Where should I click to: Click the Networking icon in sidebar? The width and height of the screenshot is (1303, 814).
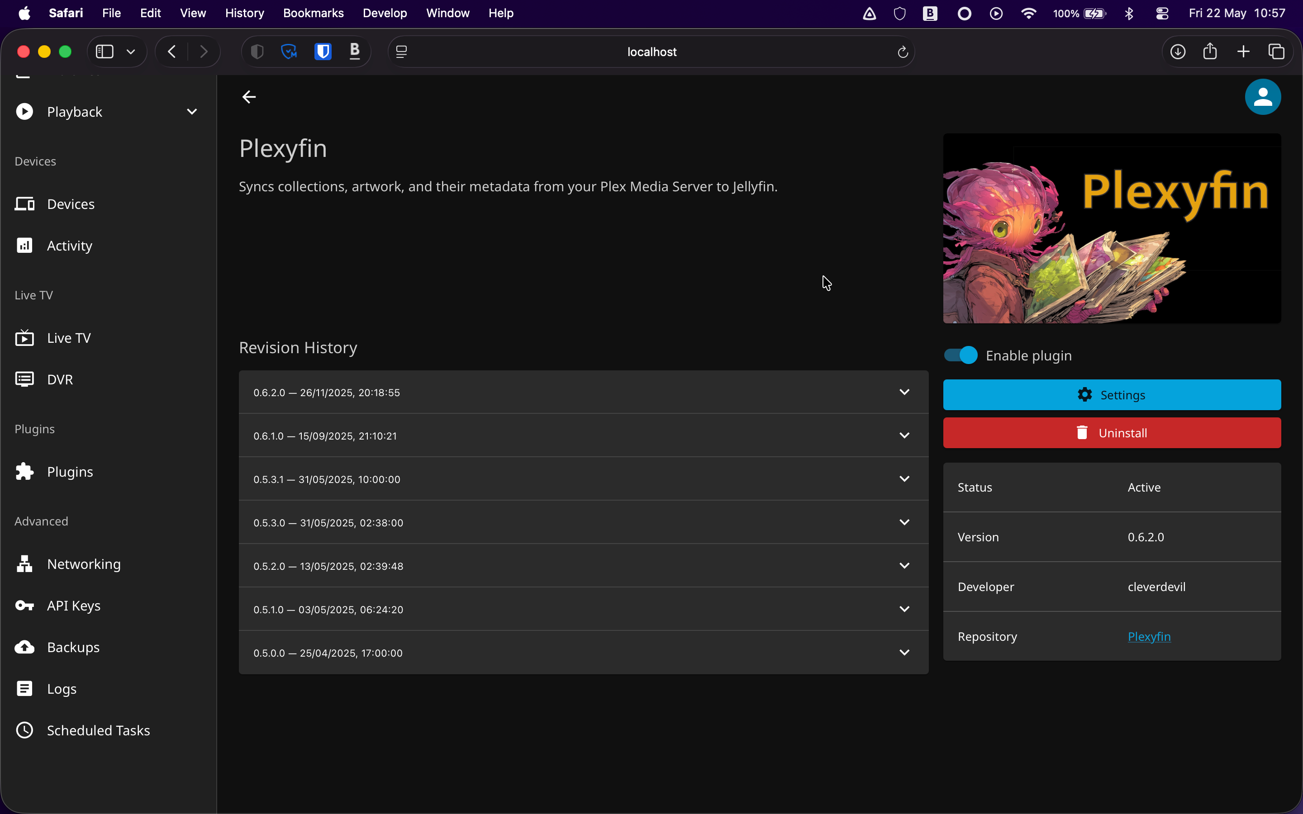pos(24,563)
